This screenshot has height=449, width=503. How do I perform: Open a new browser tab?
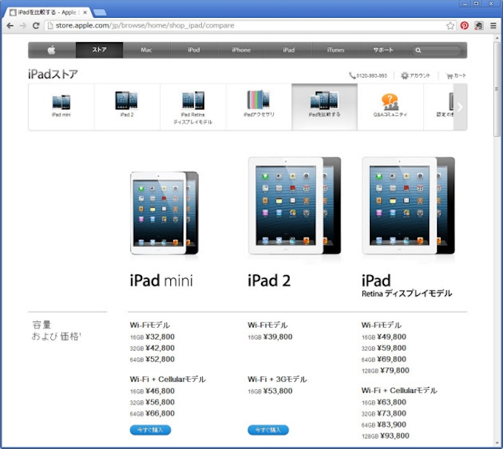coord(100,13)
